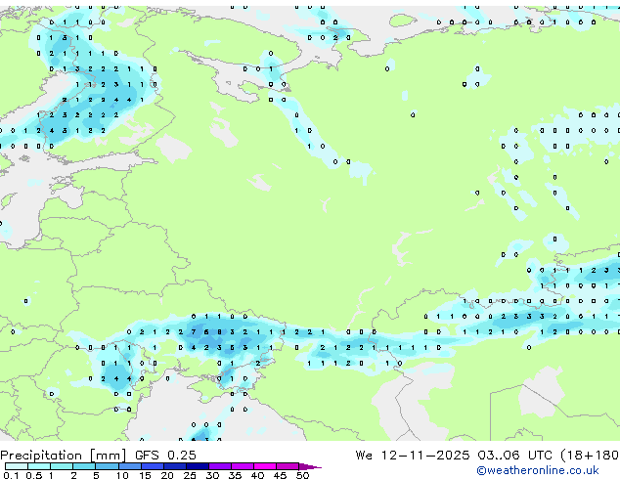This screenshot has height=479, width=620.
Task: Click the '45' legend scale label
Action: (x=280, y=475)
